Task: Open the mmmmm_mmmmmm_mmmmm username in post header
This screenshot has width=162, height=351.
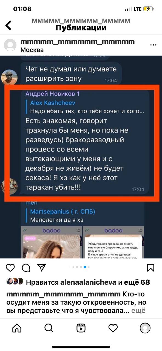Action: pyautogui.click(x=78, y=41)
